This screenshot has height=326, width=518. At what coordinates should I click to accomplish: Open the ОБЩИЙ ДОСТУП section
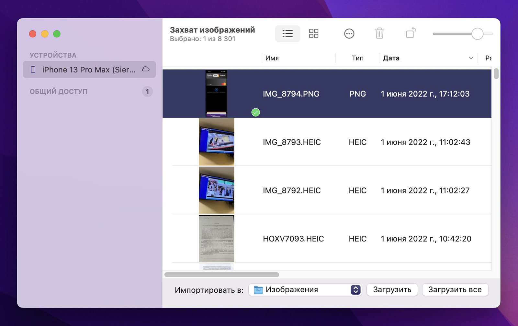(59, 92)
